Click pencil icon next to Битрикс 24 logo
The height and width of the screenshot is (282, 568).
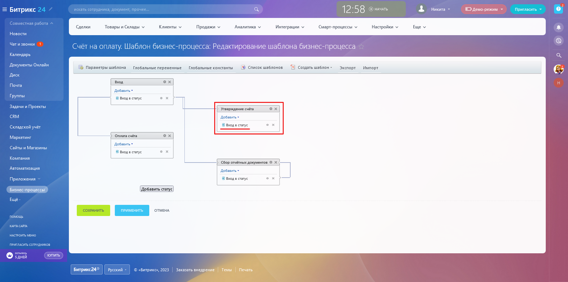click(51, 9)
